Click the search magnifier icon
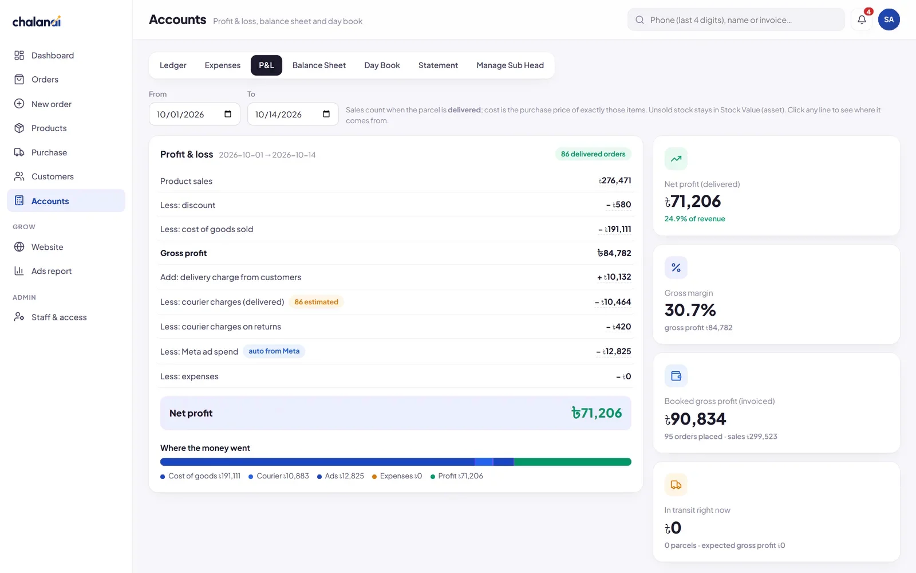The width and height of the screenshot is (916, 573). 639,20
